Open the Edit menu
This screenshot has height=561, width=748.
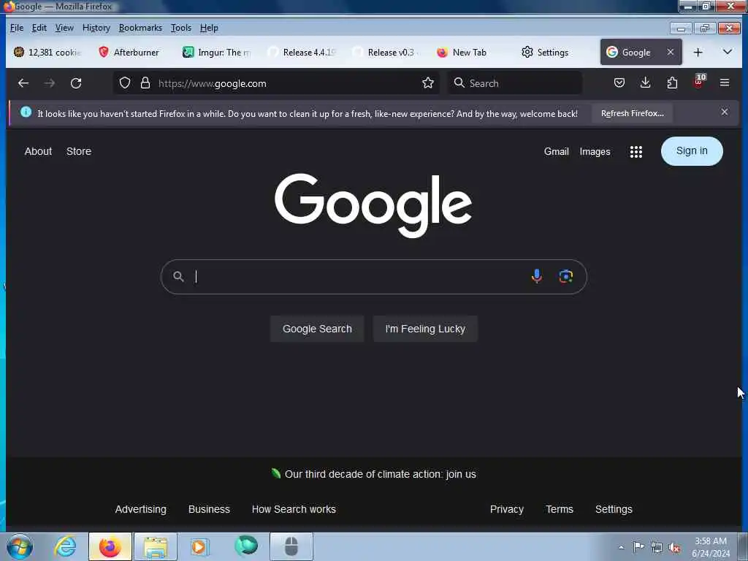(x=39, y=28)
